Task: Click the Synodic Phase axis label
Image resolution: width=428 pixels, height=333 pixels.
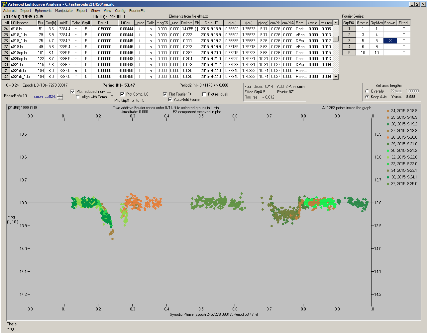Action: [x=214, y=314]
